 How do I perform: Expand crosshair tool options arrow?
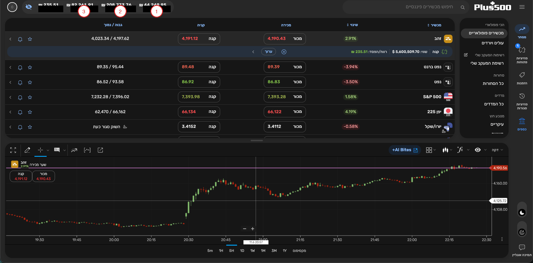[48, 150]
